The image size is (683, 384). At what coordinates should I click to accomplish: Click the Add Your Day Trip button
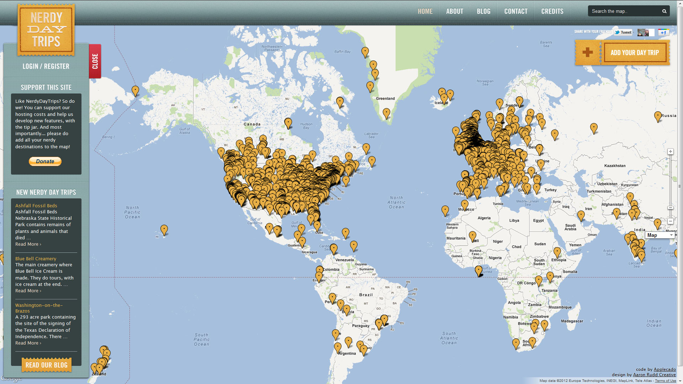tap(635, 53)
